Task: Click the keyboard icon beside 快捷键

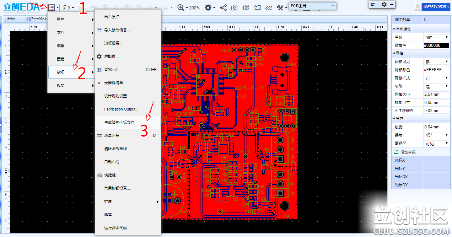Action: 99,175
